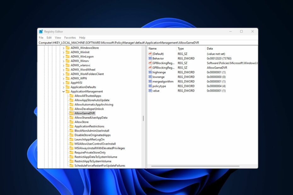Viewport: 293px width, 195px height.
Task: Select the ApplicationDefaults key label
Action: click(x=83, y=87)
